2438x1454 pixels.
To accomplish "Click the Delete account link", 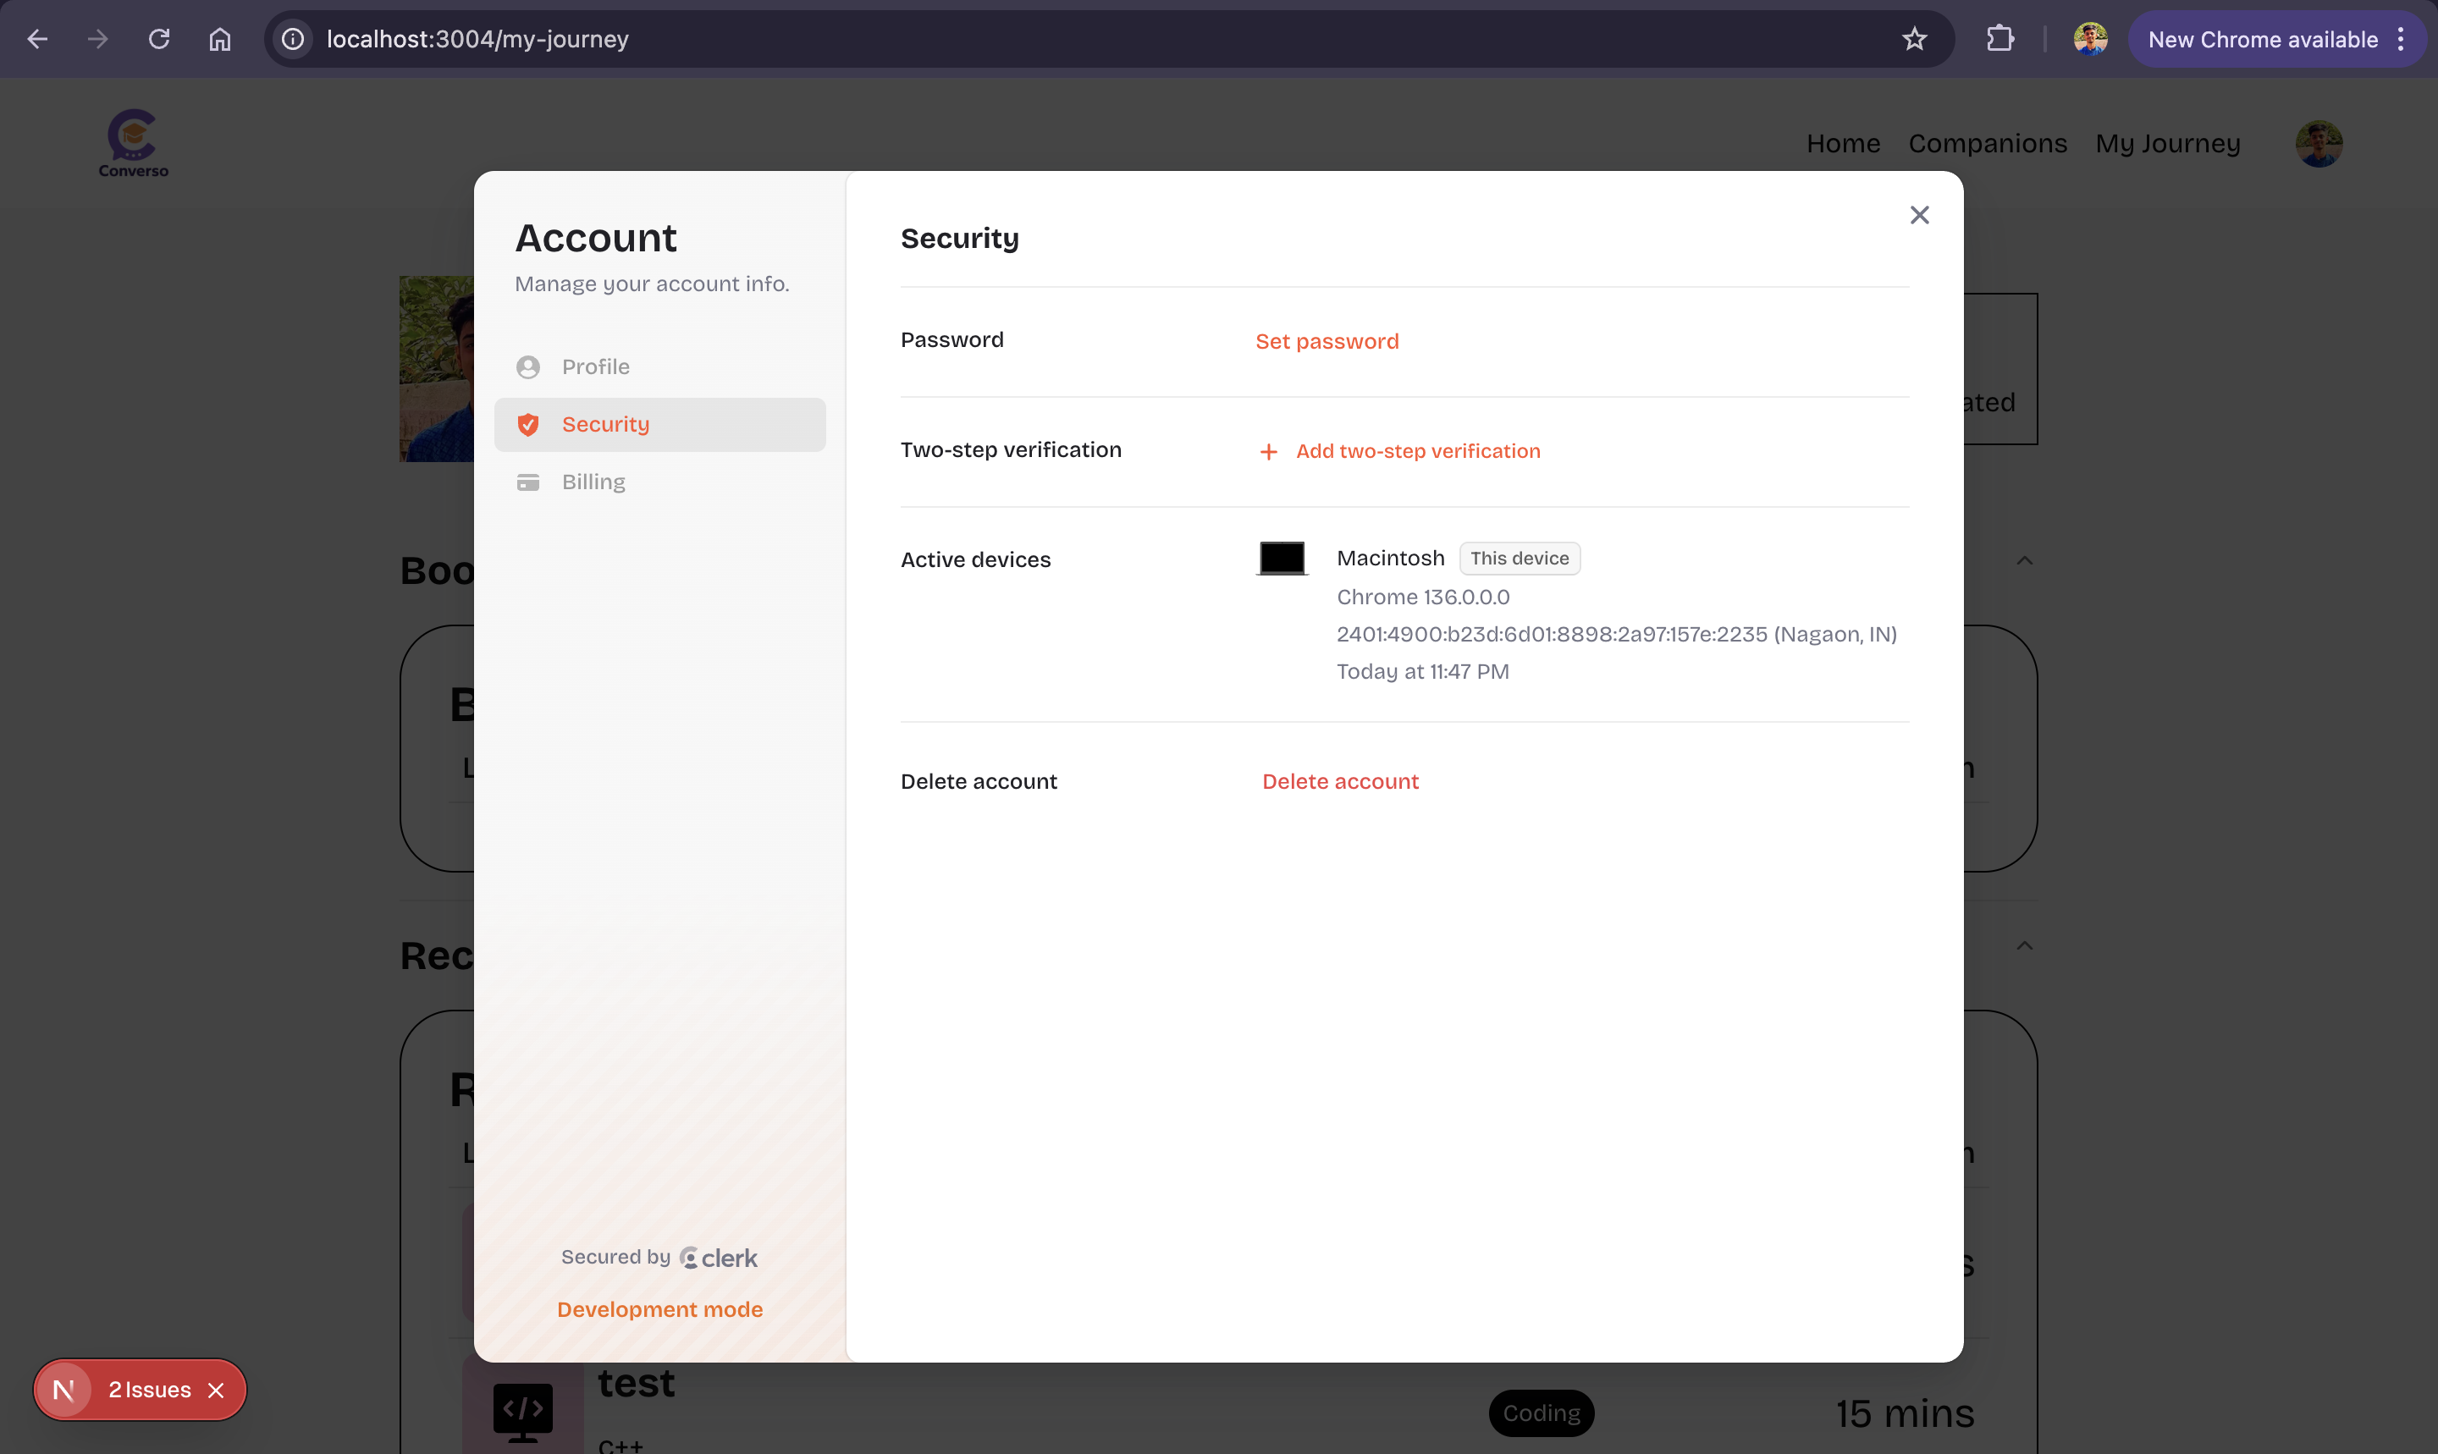I will click(1339, 782).
